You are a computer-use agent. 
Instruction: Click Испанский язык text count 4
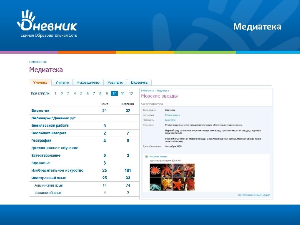point(105,192)
